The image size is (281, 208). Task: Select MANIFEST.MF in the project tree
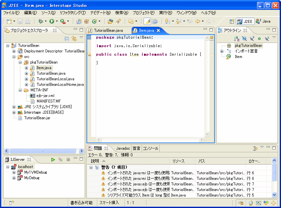(x=49, y=101)
